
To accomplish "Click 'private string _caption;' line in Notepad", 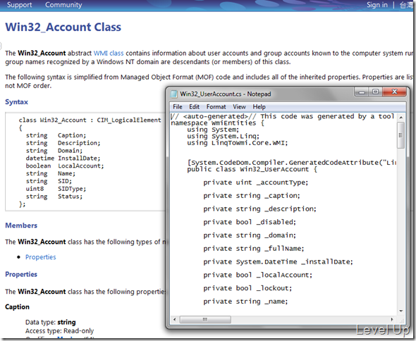I will click(x=252, y=196).
